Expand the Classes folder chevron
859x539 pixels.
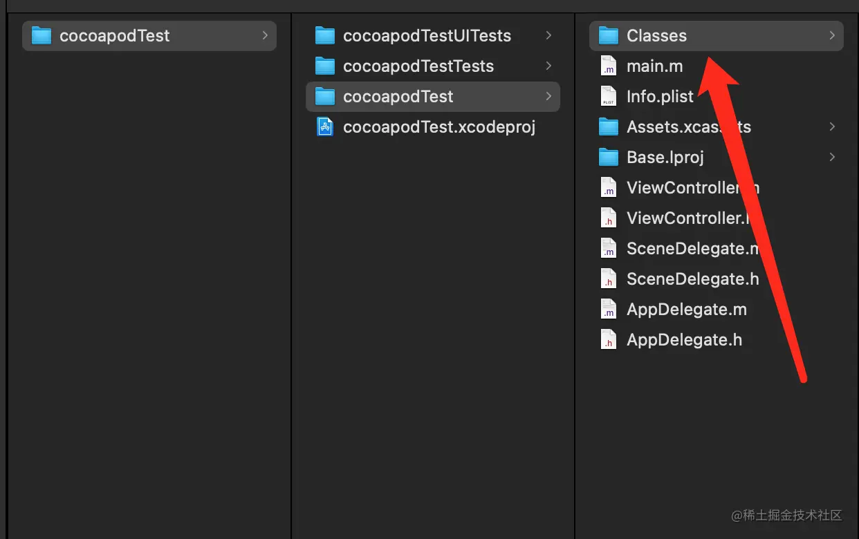832,36
